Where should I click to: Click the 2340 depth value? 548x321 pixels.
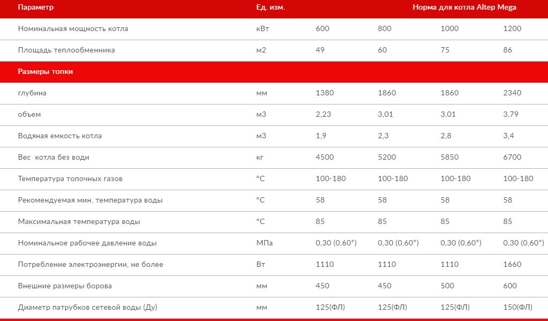(512, 93)
